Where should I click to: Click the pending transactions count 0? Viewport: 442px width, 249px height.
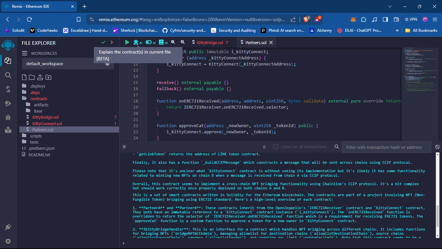click(264, 147)
